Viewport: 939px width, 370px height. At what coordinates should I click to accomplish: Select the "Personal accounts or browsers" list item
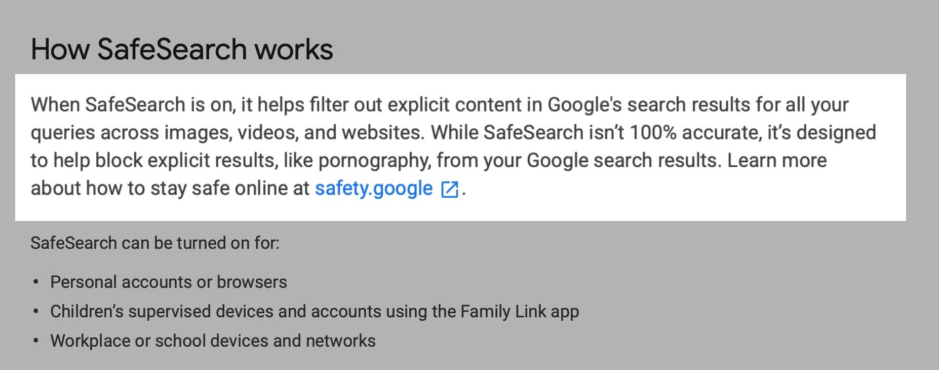tap(168, 282)
